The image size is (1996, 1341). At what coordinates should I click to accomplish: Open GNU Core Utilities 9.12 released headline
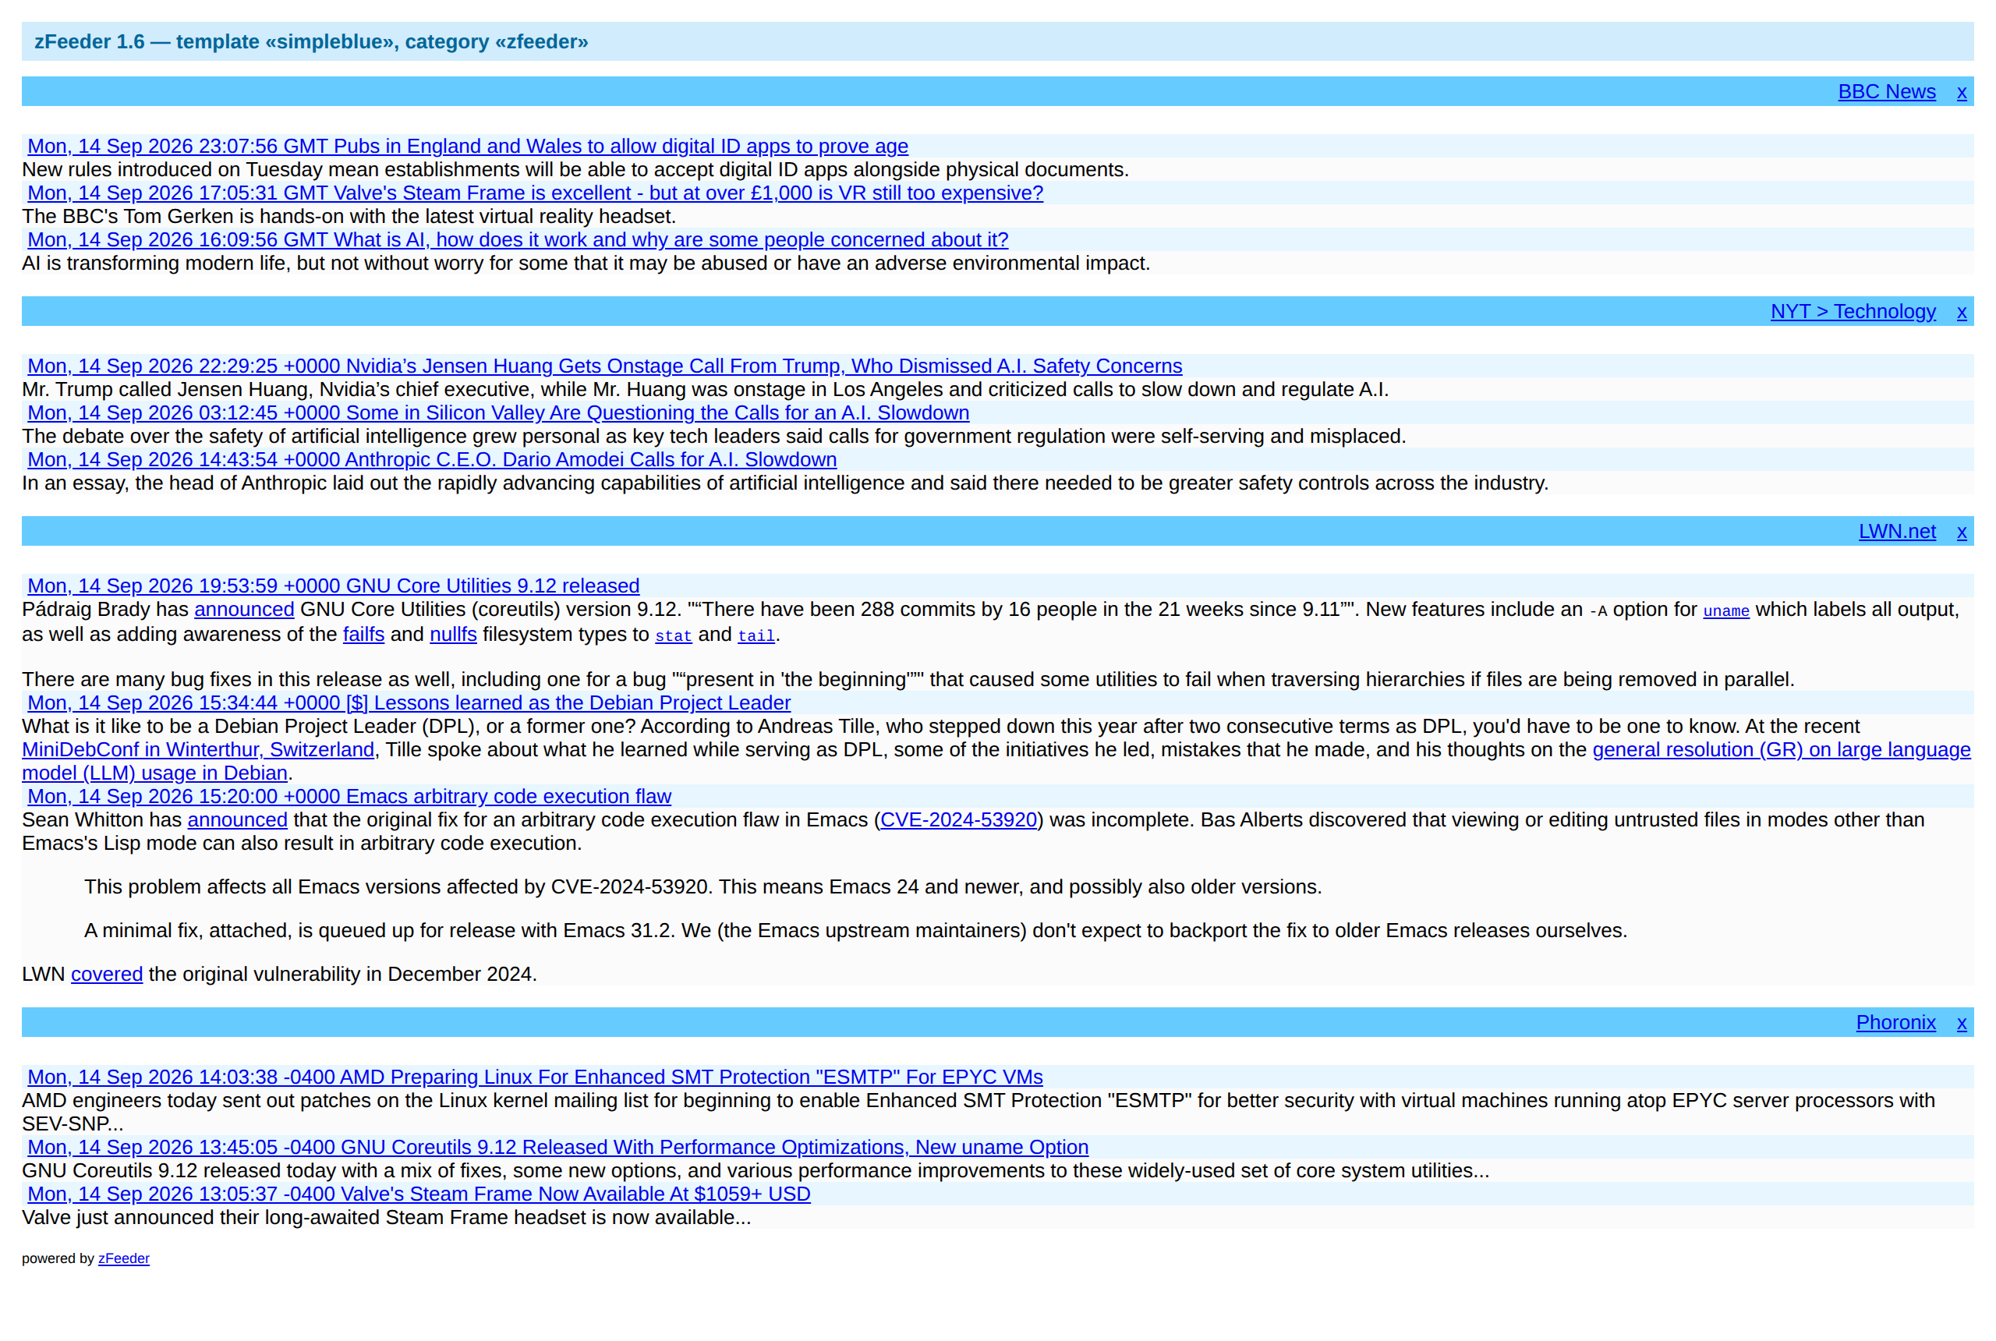pyautogui.click(x=334, y=586)
